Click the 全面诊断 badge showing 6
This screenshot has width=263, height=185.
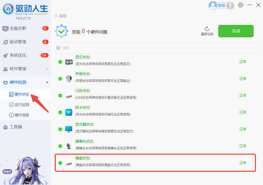click(45, 28)
